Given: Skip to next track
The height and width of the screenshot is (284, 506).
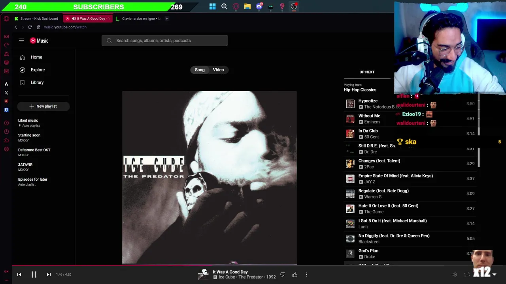Looking at the screenshot, I should click(x=49, y=275).
